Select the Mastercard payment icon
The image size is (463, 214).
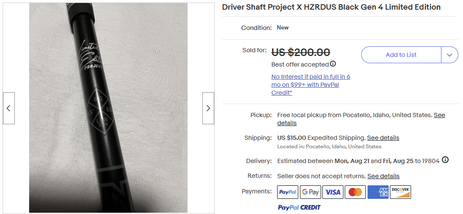(x=355, y=192)
